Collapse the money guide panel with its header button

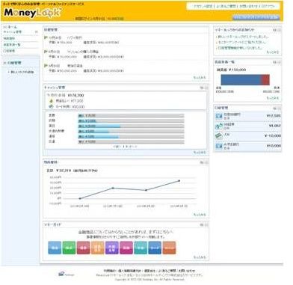click(206, 224)
